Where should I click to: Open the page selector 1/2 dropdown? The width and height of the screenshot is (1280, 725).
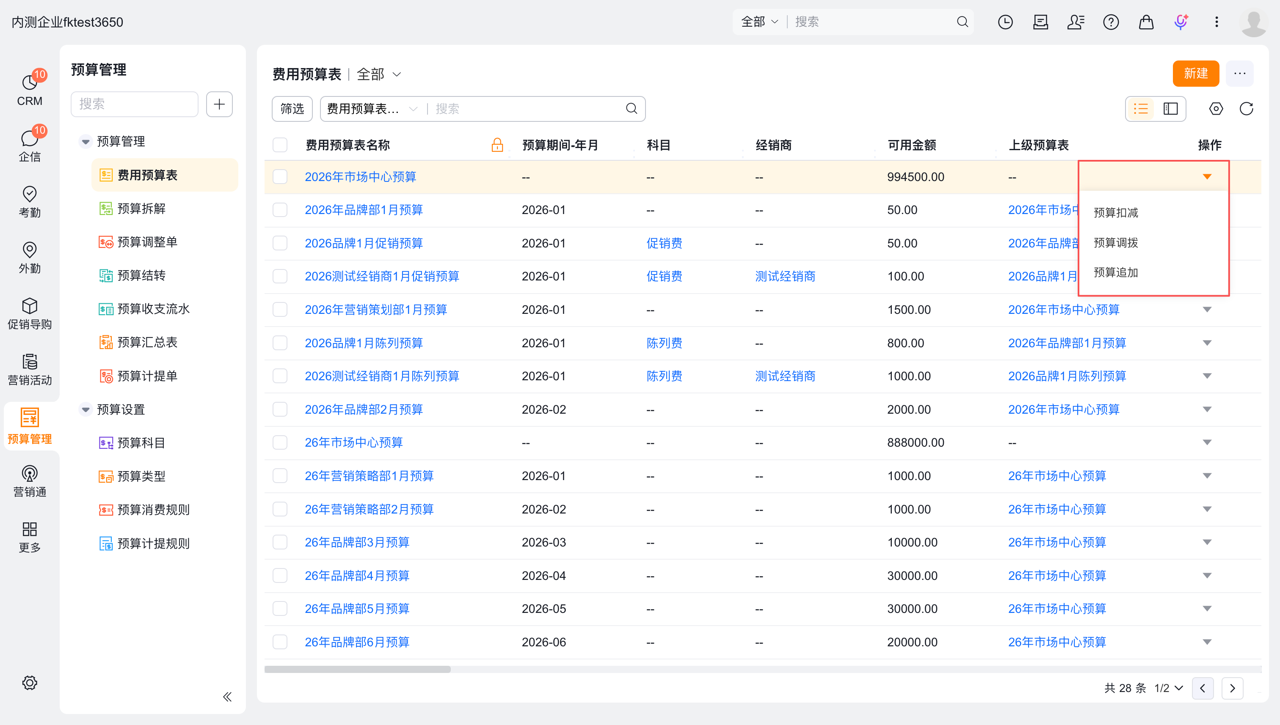1168,688
